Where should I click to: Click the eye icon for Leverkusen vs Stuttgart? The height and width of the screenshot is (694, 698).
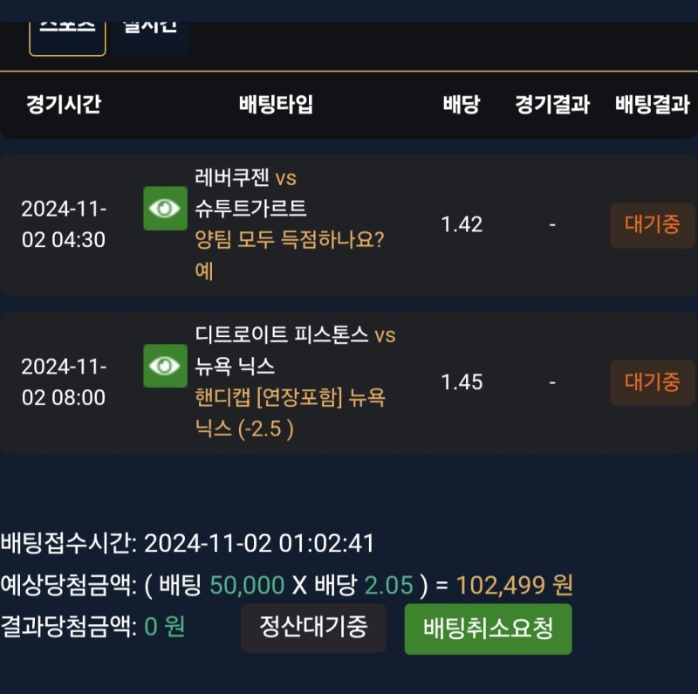click(166, 209)
